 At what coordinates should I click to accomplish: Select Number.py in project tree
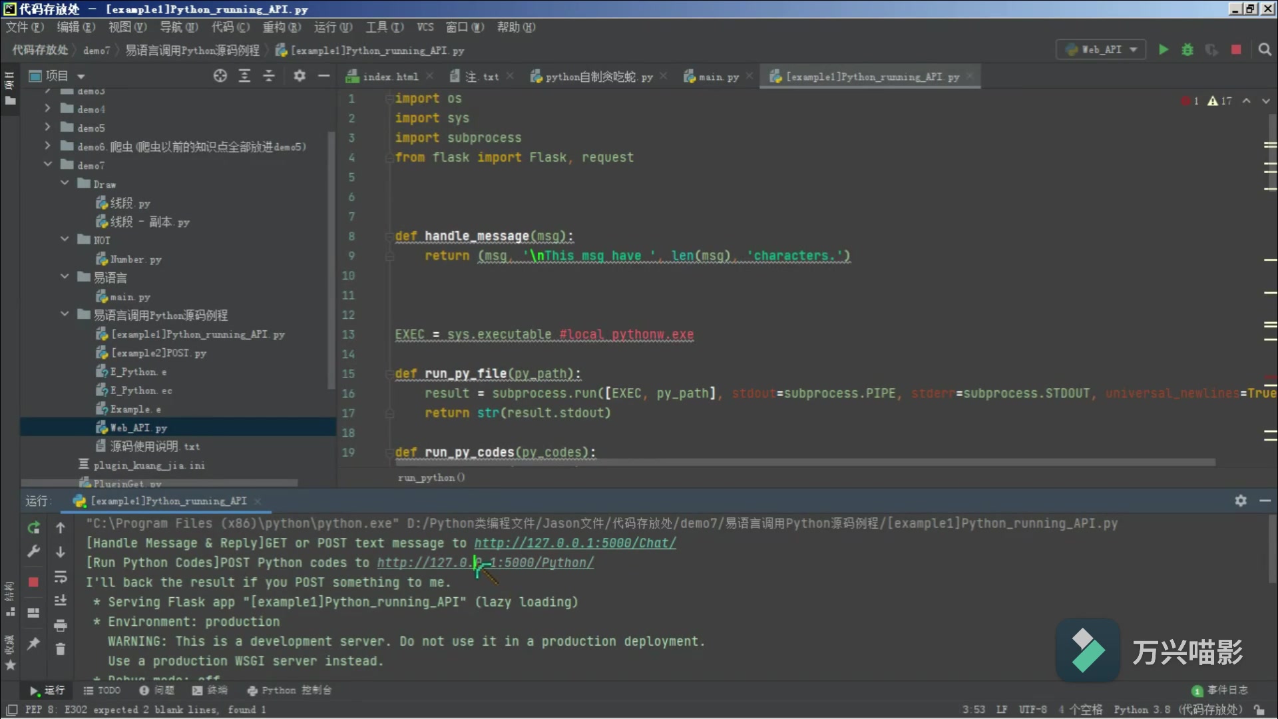pyautogui.click(x=136, y=259)
